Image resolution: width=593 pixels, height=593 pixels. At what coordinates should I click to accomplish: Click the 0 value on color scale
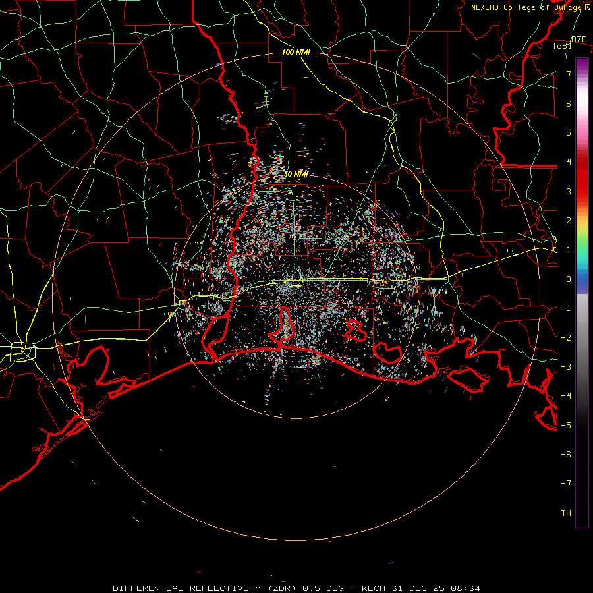pos(569,279)
